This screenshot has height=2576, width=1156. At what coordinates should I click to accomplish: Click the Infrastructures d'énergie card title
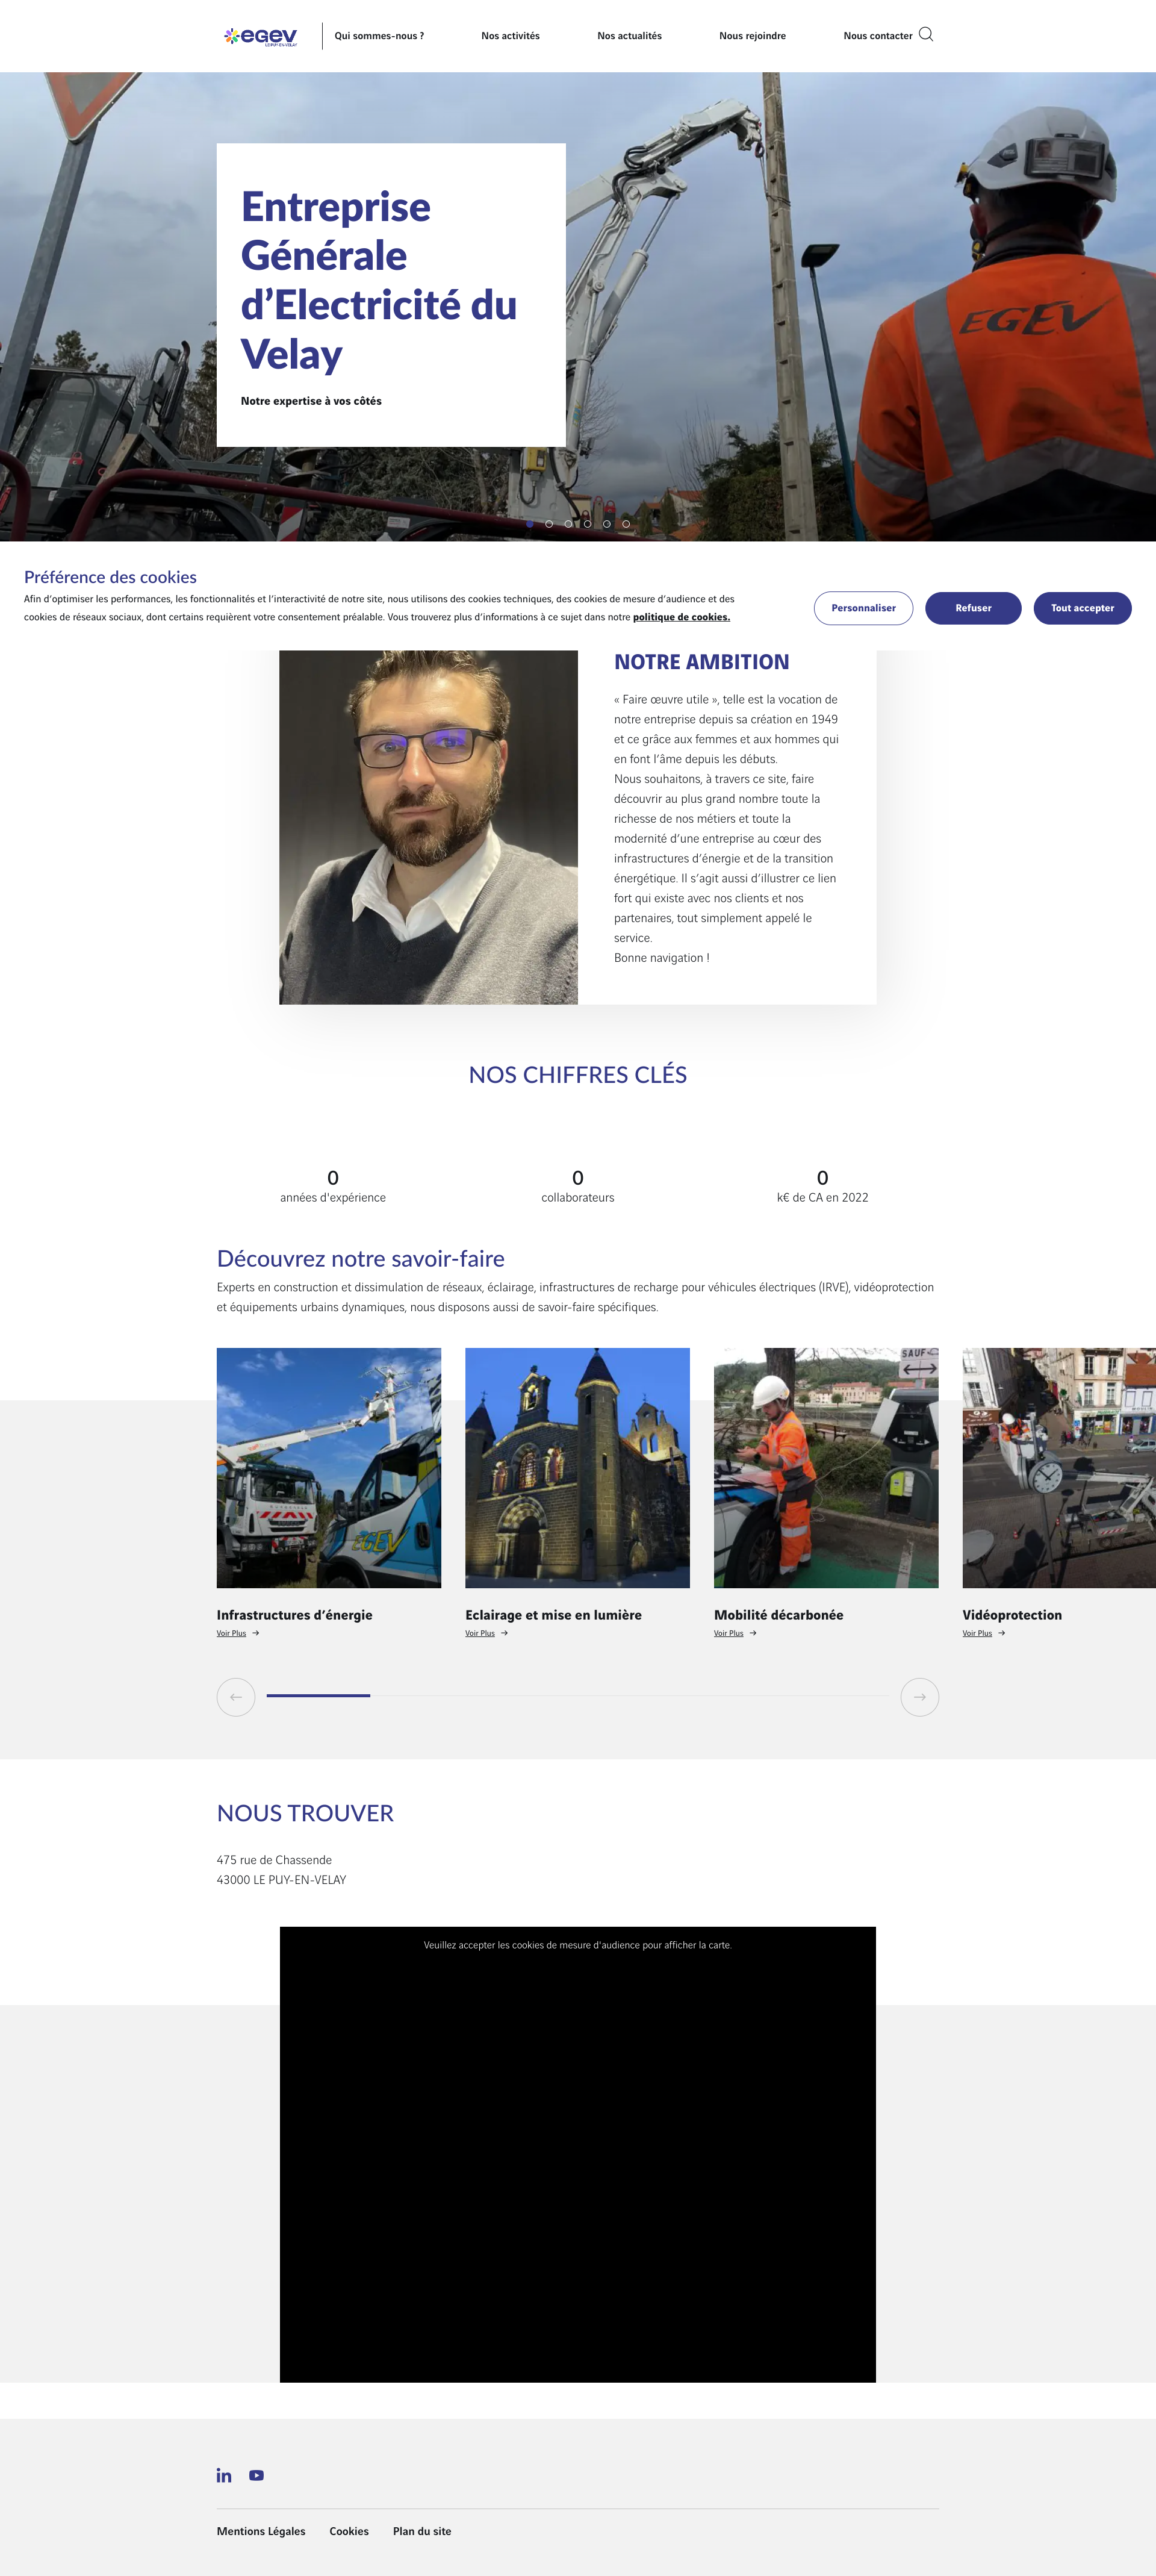coord(294,1615)
